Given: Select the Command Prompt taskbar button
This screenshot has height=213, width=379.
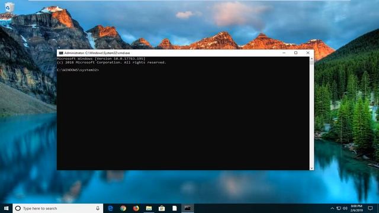Looking at the screenshot, I should pyautogui.click(x=188, y=208).
